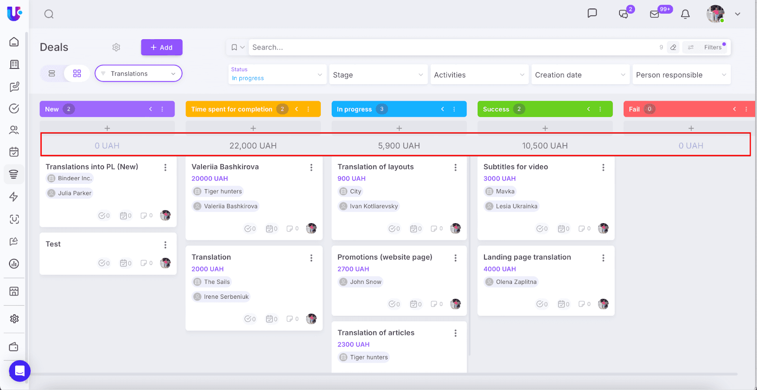
Task: Open the chat widget button
Action: coord(19,371)
